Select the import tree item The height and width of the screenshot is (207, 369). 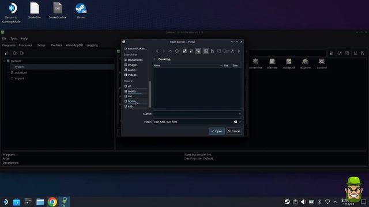(19, 78)
